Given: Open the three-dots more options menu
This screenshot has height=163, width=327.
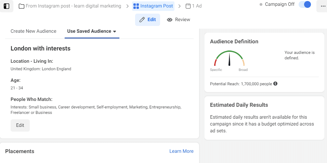Looking at the screenshot, I should coord(323,6).
